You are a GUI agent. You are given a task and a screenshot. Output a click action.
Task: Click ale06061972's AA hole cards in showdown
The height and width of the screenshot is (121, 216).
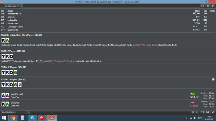click(x=5, y=96)
